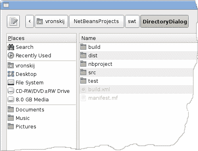Select the Pictures label in Places
The width and height of the screenshot is (198, 151).
[x=26, y=127]
